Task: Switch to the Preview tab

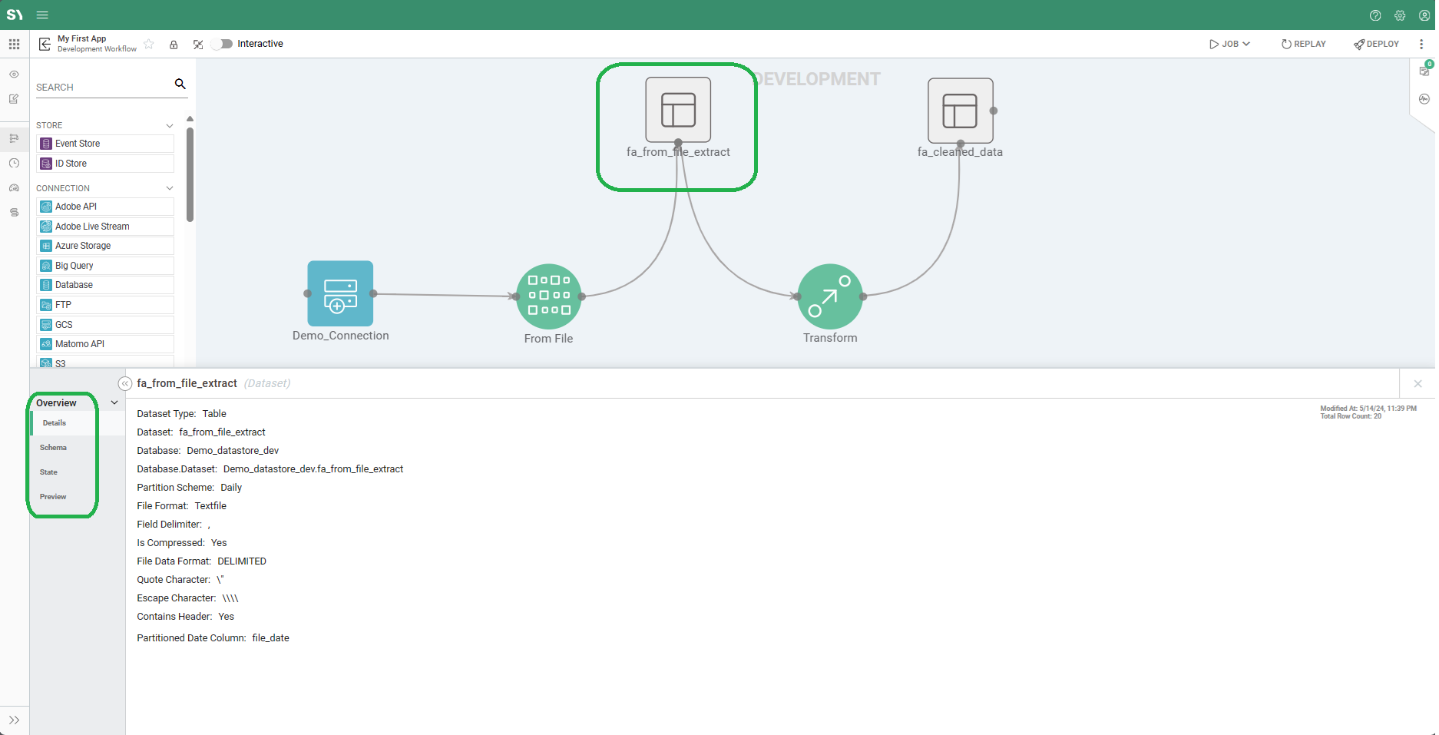Action: click(52, 496)
